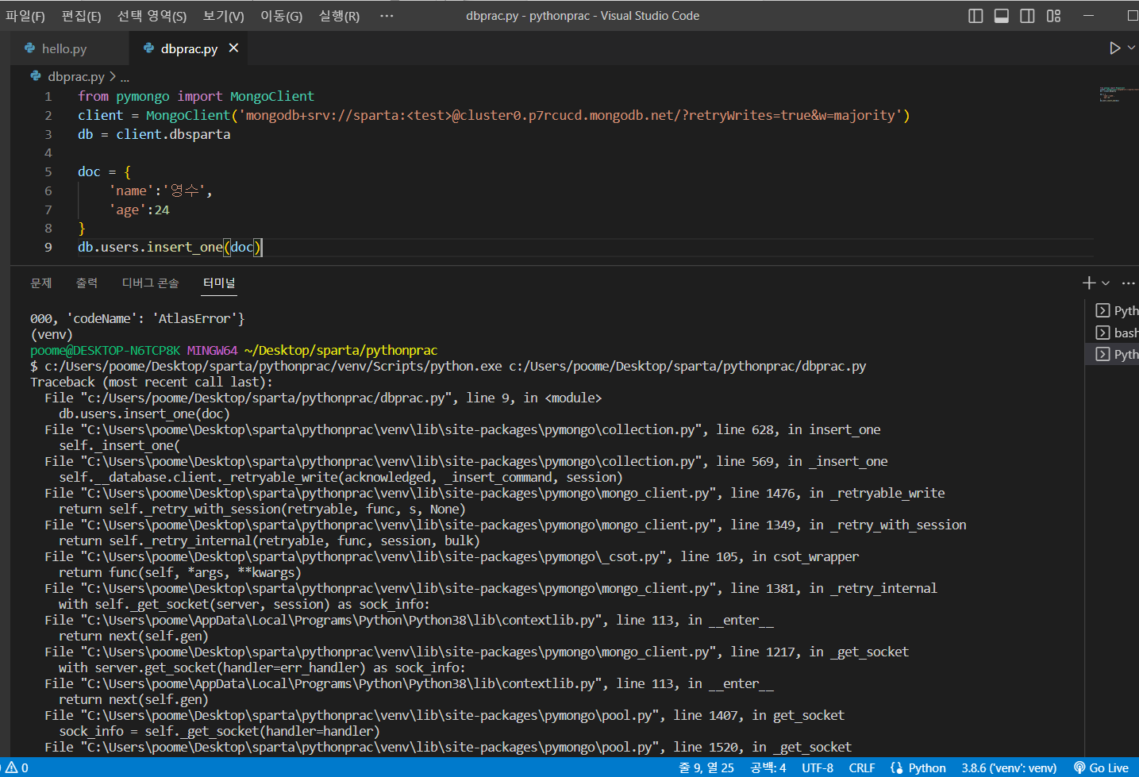1139x777 pixels.
Task: Open the 이동(G) menu
Action: tap(281, 16)
